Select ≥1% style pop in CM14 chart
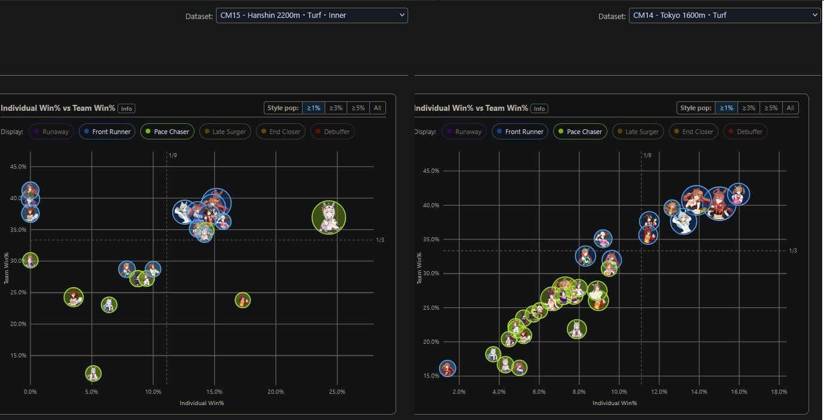The width and height of the screenshot is (824, 420). click(x=726, y=108)
